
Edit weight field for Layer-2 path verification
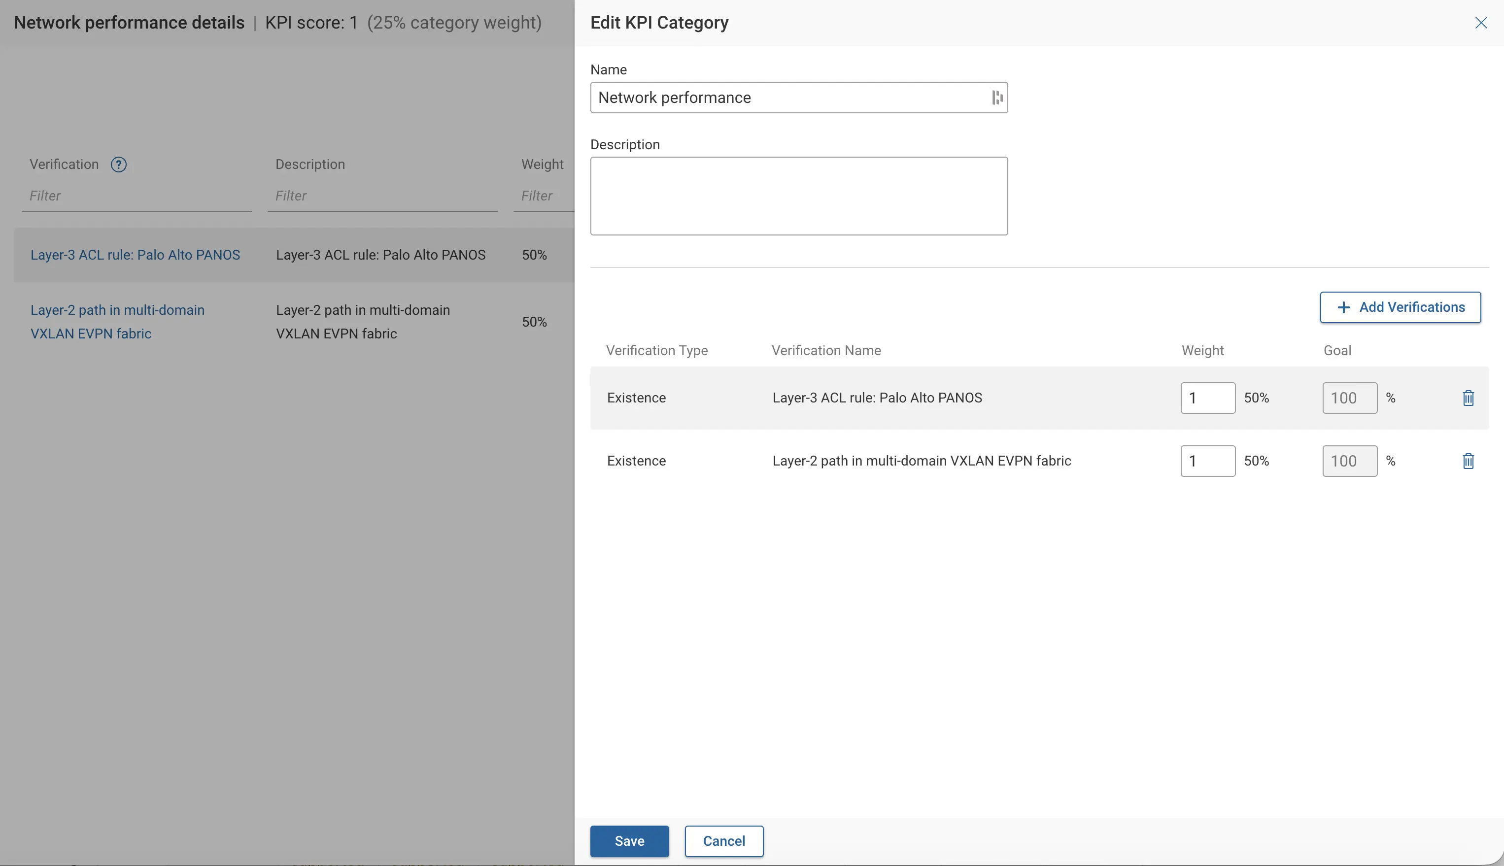click(x=1208, y=461)
